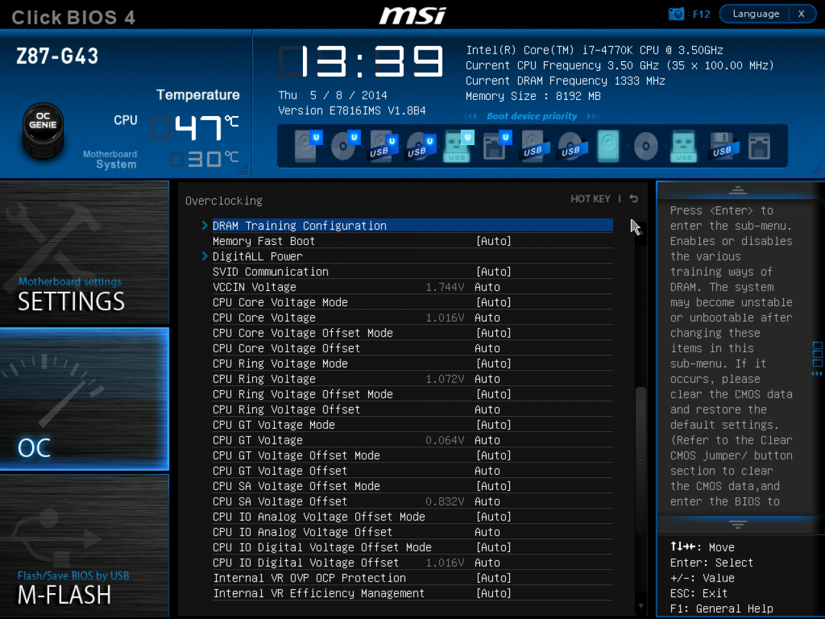Image resolution: width=825 pixels, height=619 pixels.
Task: Open CPU GT Voltage Offset Mode dropdown
Action: click(x=494, y=455)
